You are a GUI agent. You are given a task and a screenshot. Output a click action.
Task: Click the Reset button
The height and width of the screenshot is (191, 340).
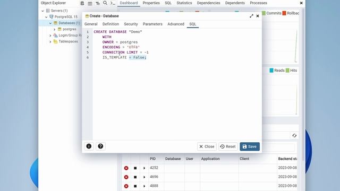tap(228, 146)
